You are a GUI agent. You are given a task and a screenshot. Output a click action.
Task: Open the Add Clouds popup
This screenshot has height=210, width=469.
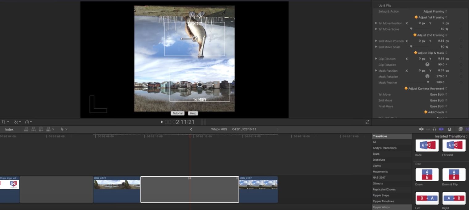[436, 112]
